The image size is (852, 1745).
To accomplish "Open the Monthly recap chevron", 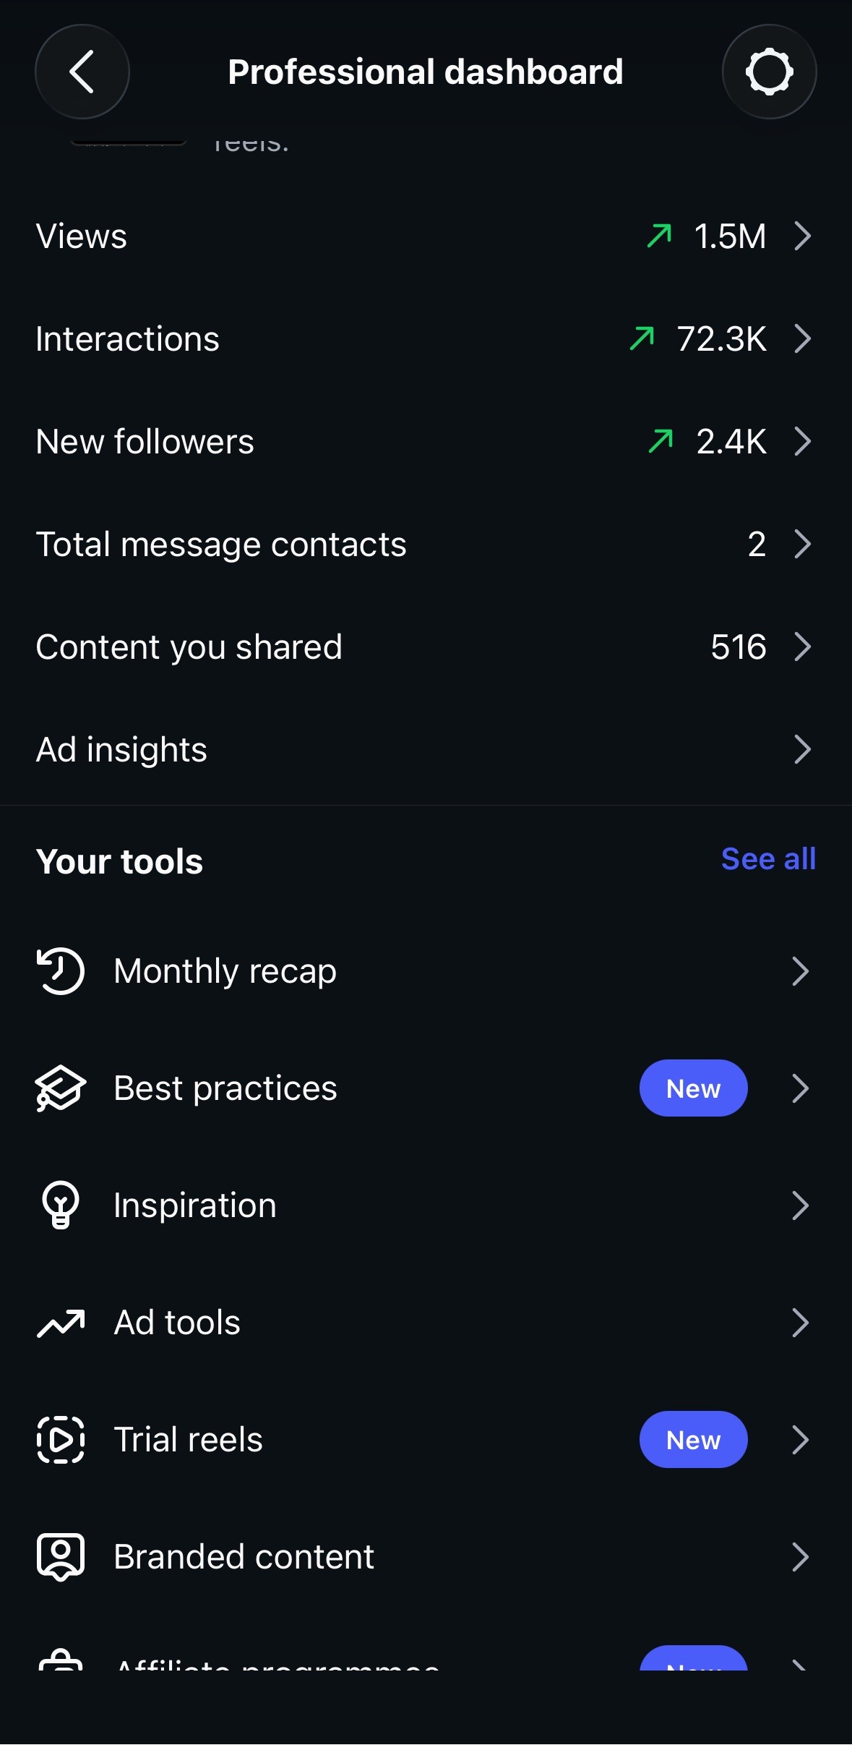I will pyautogui.click(x=800, y=971).
